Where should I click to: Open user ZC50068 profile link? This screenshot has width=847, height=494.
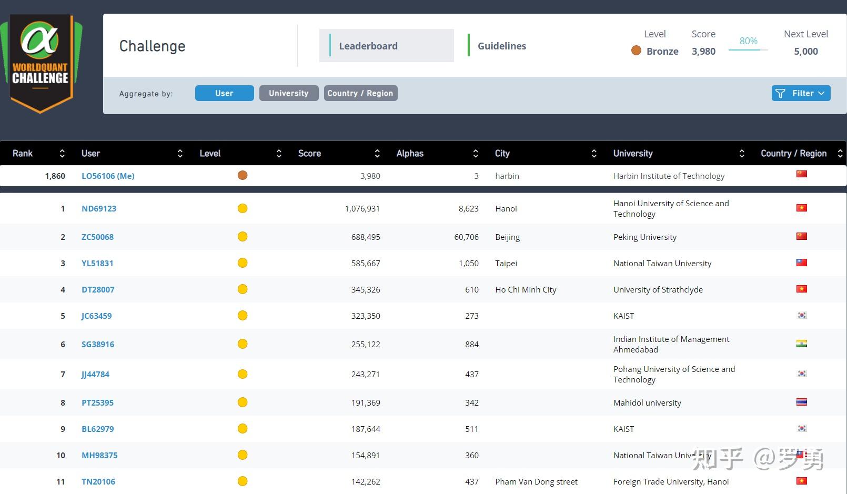[97, 237]
